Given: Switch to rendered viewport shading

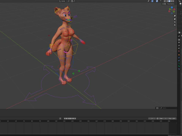Looking at the screenshot, I should coord(173,1).
